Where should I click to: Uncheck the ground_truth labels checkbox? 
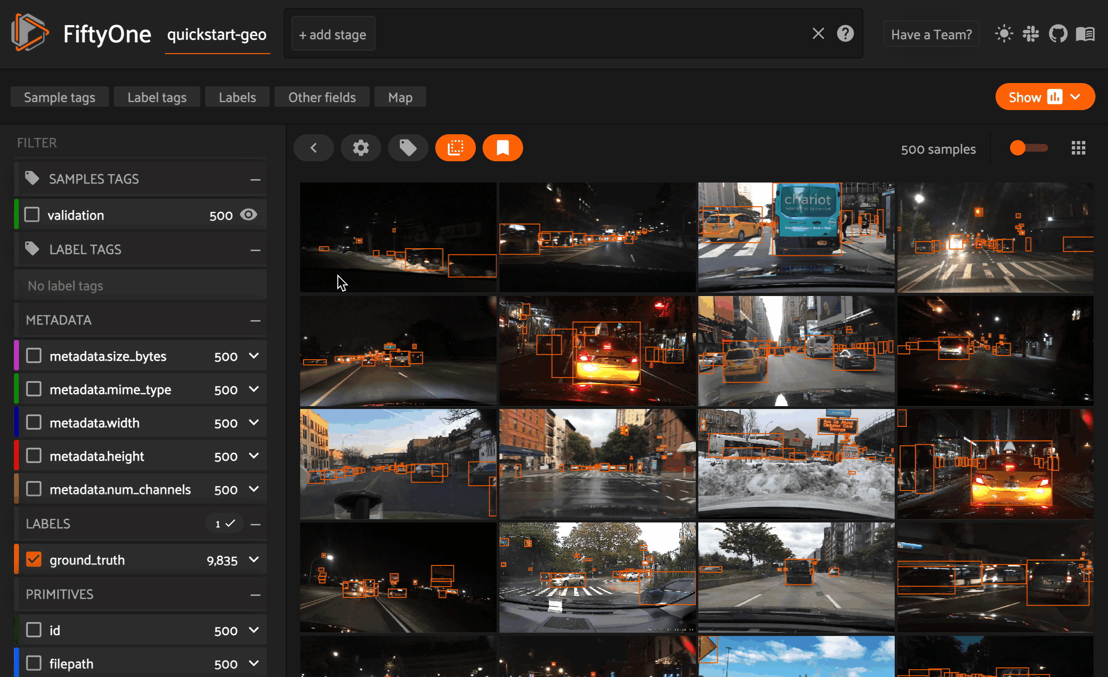[x=34, y=560]
